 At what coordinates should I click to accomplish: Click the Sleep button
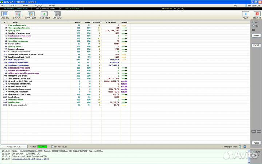click(256, 35)
